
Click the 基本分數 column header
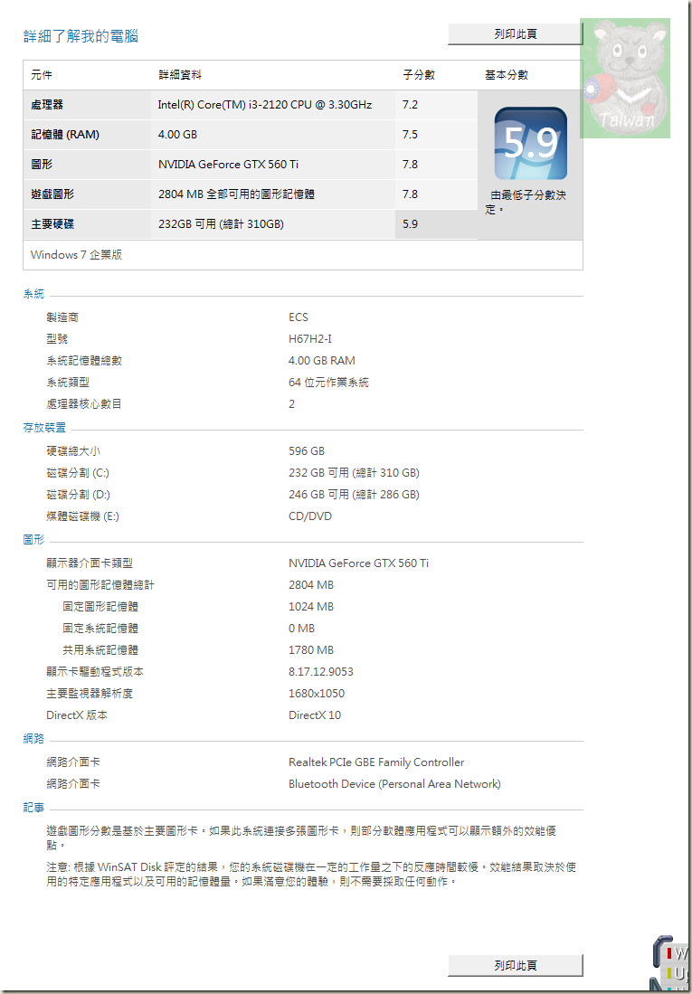[507, 75]
